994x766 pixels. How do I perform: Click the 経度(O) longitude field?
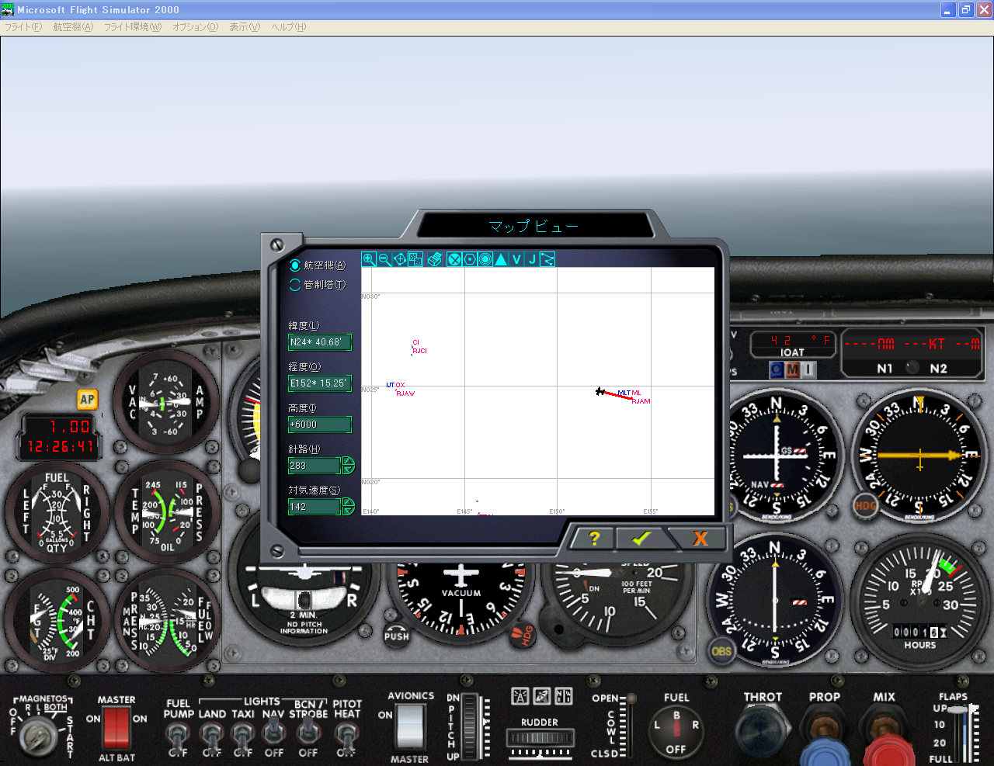320,383
